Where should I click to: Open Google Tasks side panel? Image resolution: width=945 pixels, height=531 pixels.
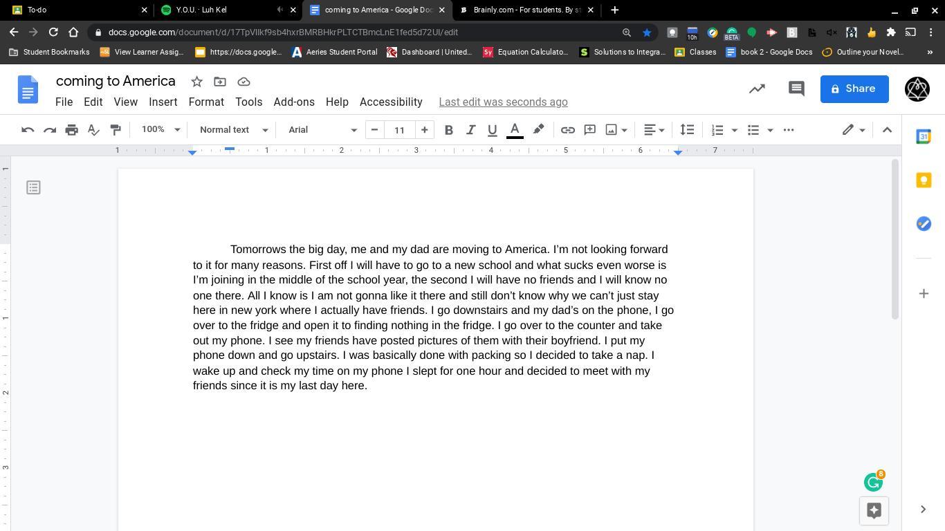click(x=924, y=223)
